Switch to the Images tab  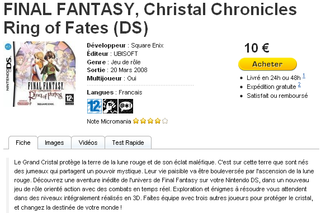[x=54, y=143]
